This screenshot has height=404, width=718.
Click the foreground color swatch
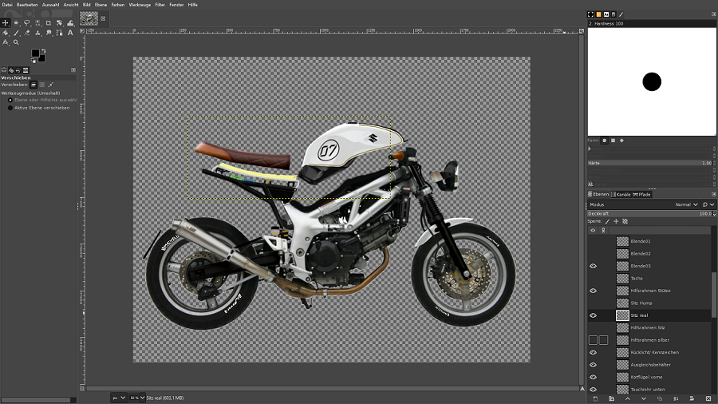click(x=35, y=53)
